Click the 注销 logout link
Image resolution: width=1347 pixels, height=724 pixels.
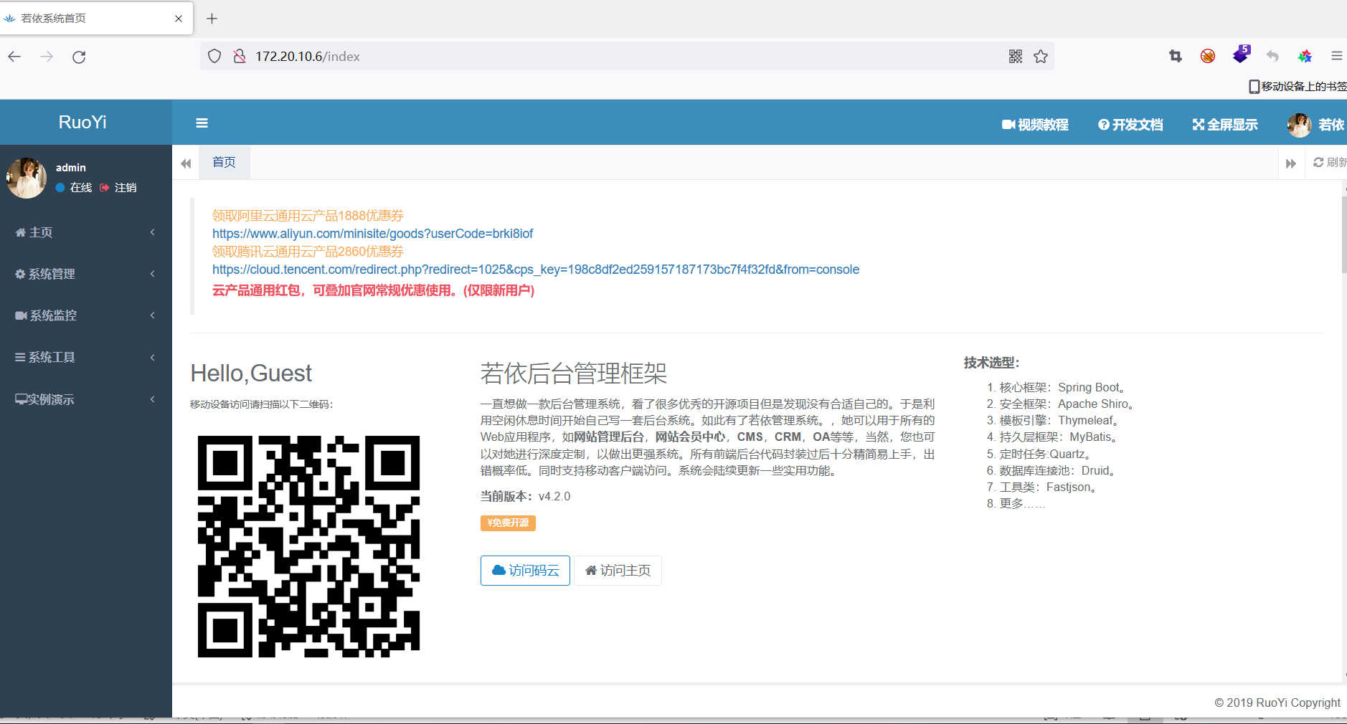(x=118, y=188)
